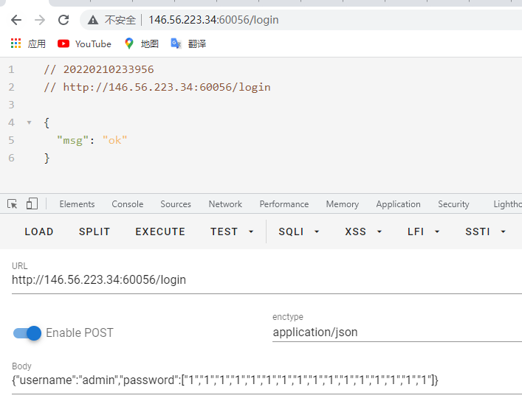Screen dimensions: 522x418
Task: Switch to the Console tab
Action: (128, 204)
